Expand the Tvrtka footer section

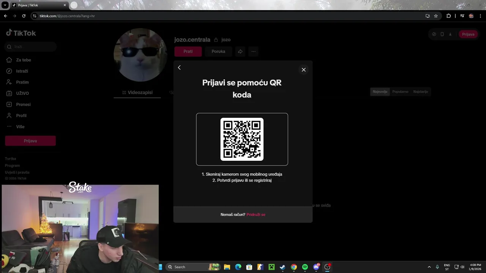pos(11,159)
